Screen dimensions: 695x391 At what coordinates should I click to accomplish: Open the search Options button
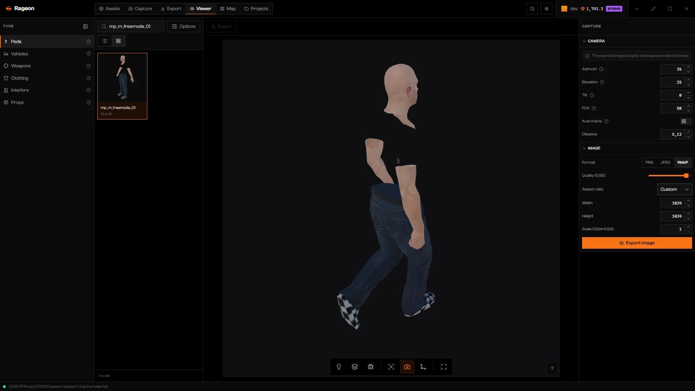(184, 26)
